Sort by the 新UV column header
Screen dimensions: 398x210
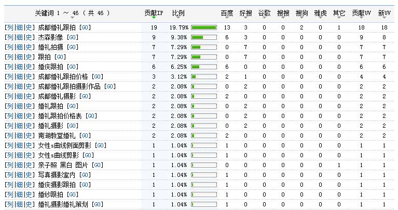384,12
